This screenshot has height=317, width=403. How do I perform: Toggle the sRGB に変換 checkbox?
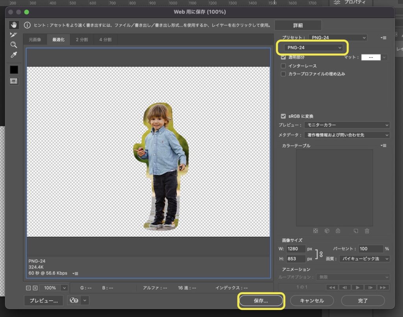click(283, 116)
